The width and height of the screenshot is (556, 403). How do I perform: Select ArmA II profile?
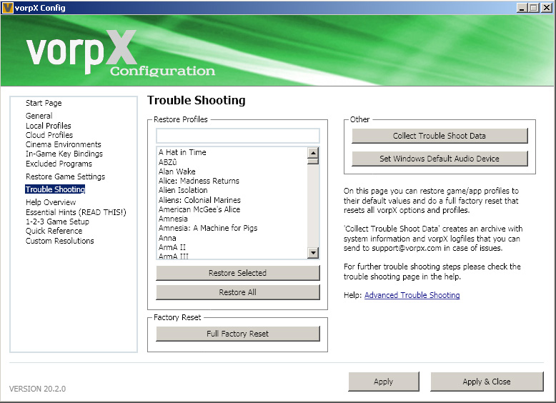(x=172, y=247)
